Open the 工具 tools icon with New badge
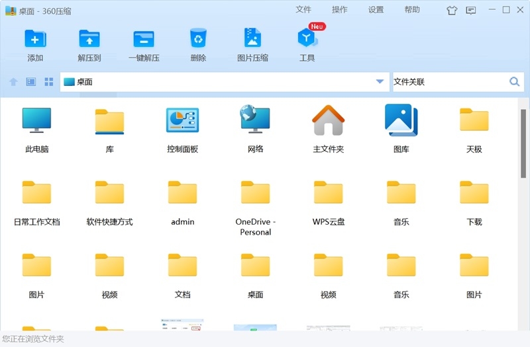 click(x=307, y=37)
